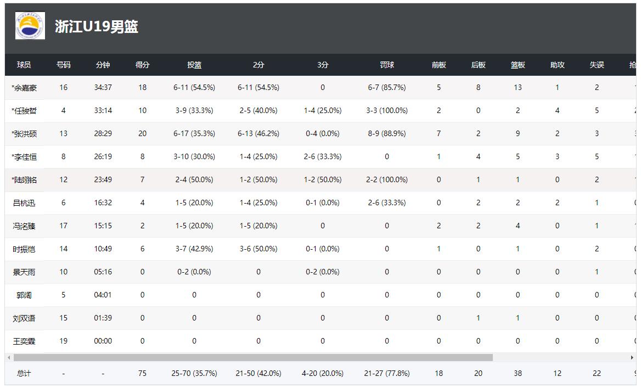Click the 总计 totals row label

[24, 373]
